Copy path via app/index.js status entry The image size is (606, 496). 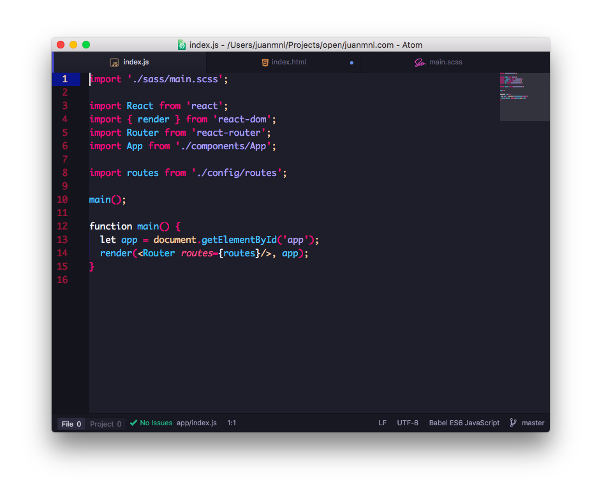[196, 423]
